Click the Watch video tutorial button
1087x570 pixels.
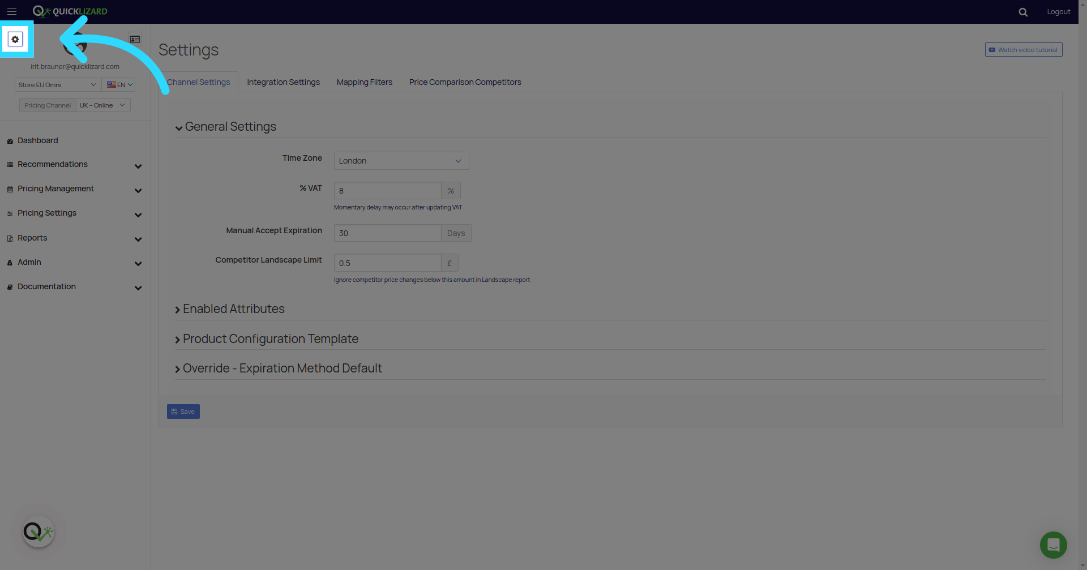click(x=1024, y=50)
